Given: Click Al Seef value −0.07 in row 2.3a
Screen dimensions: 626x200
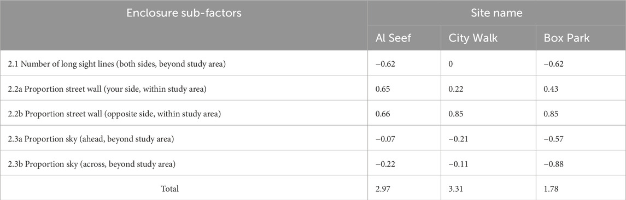Looking at the screenshot, I should 385,138.
